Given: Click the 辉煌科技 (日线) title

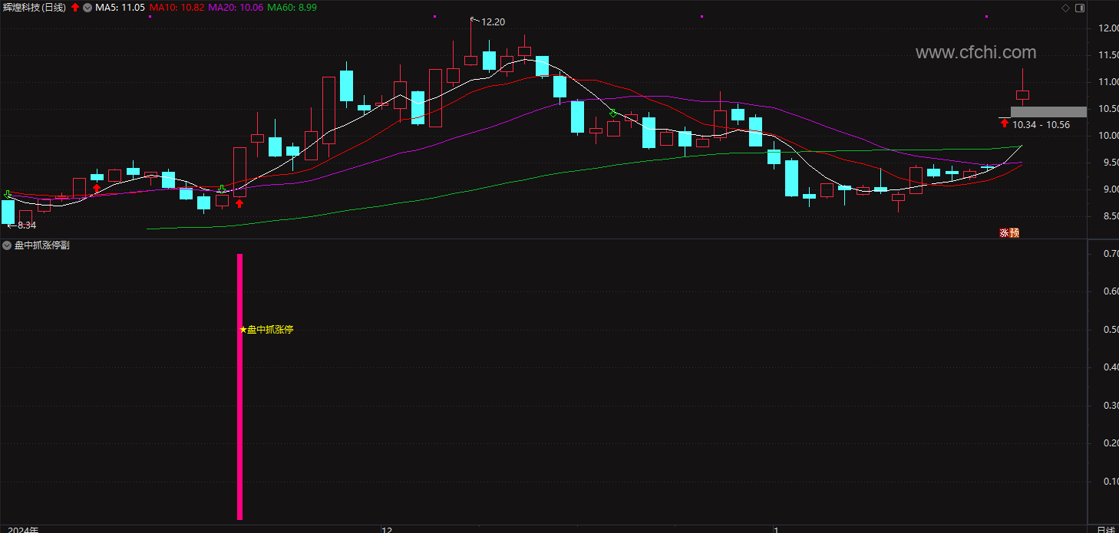Looking at the screenshot, I should 35,7.
